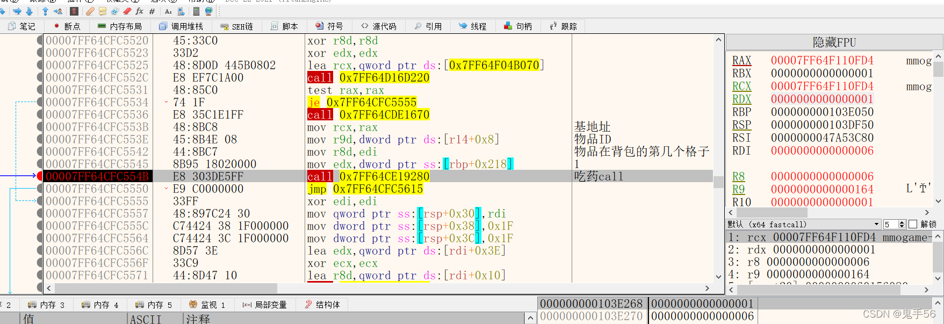Open the 脚本 script tab
Viewport: 944px width, 324px height.
pos(285,26)
